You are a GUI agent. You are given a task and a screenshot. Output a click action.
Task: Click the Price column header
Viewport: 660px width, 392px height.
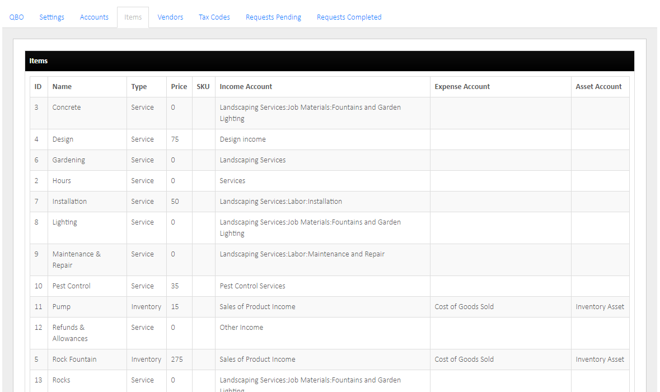click(179, 87)
